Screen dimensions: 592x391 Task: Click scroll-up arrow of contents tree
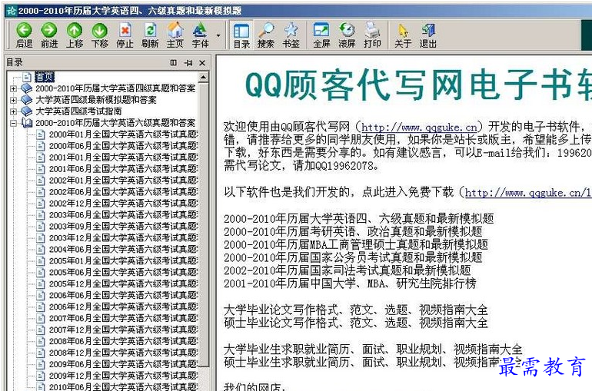click(x=203, y=78)
